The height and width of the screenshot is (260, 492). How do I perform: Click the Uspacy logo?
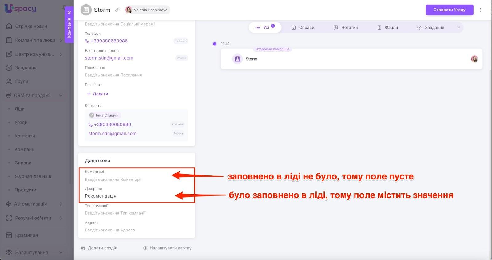(20, 9)
